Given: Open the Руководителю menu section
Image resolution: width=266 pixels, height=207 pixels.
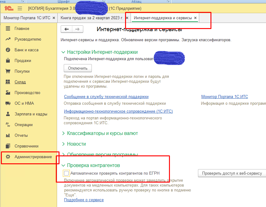Looking at the screenshot, I should click(28, 39).
